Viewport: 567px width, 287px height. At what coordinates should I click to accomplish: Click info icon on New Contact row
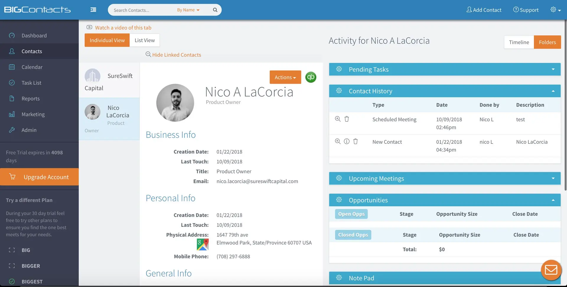pos(347,141)
